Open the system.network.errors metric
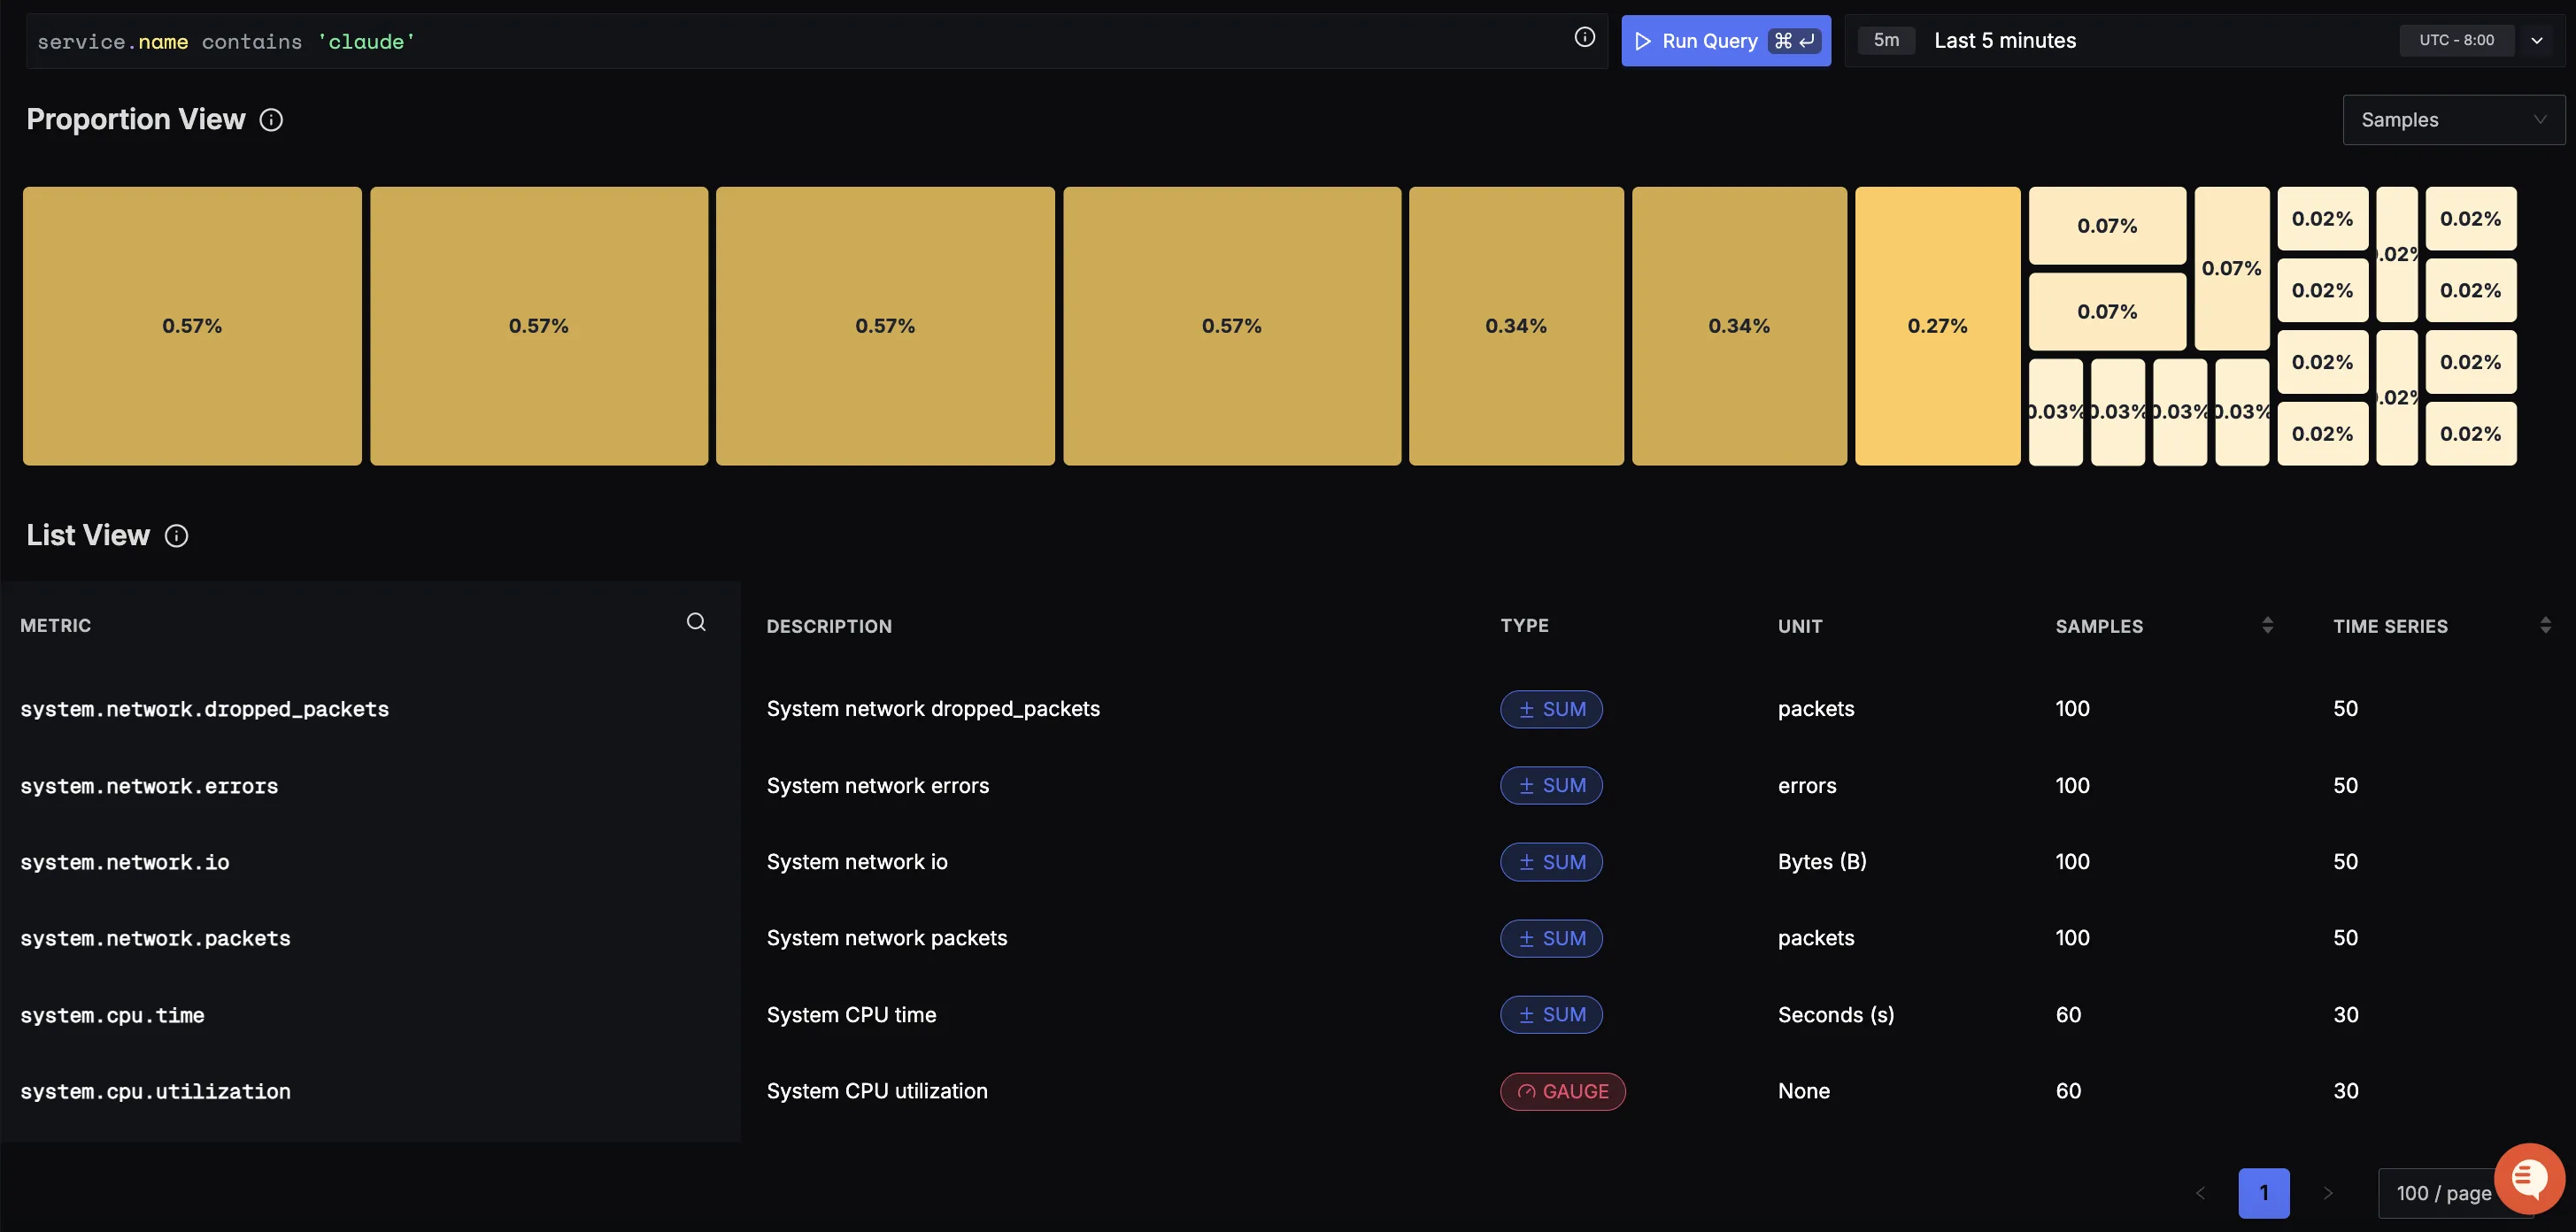 coord(149,786)
